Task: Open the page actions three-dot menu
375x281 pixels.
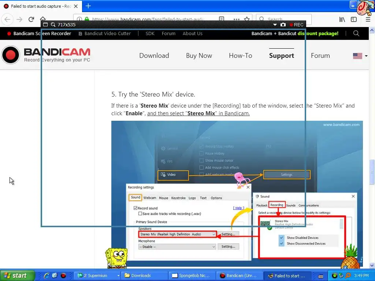Action: [236, 19]
